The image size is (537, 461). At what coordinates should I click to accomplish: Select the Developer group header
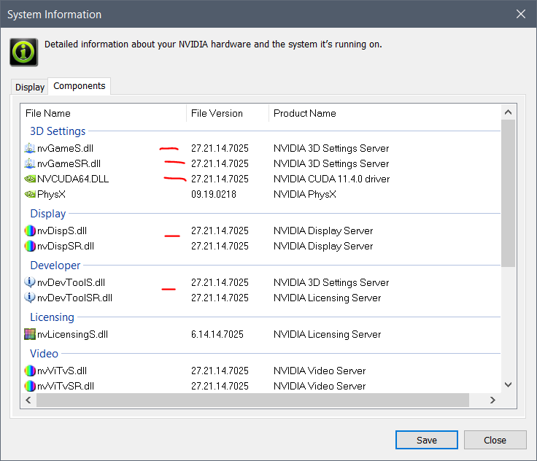pyautogui.click(x=55, y=266)
